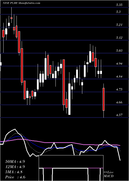Select the 5.21 price axis label
This screenshot has width=129, height=181.
(119, 25)
